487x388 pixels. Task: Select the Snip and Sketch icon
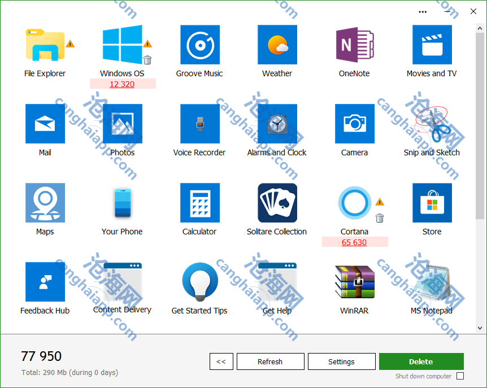[432, 124]
